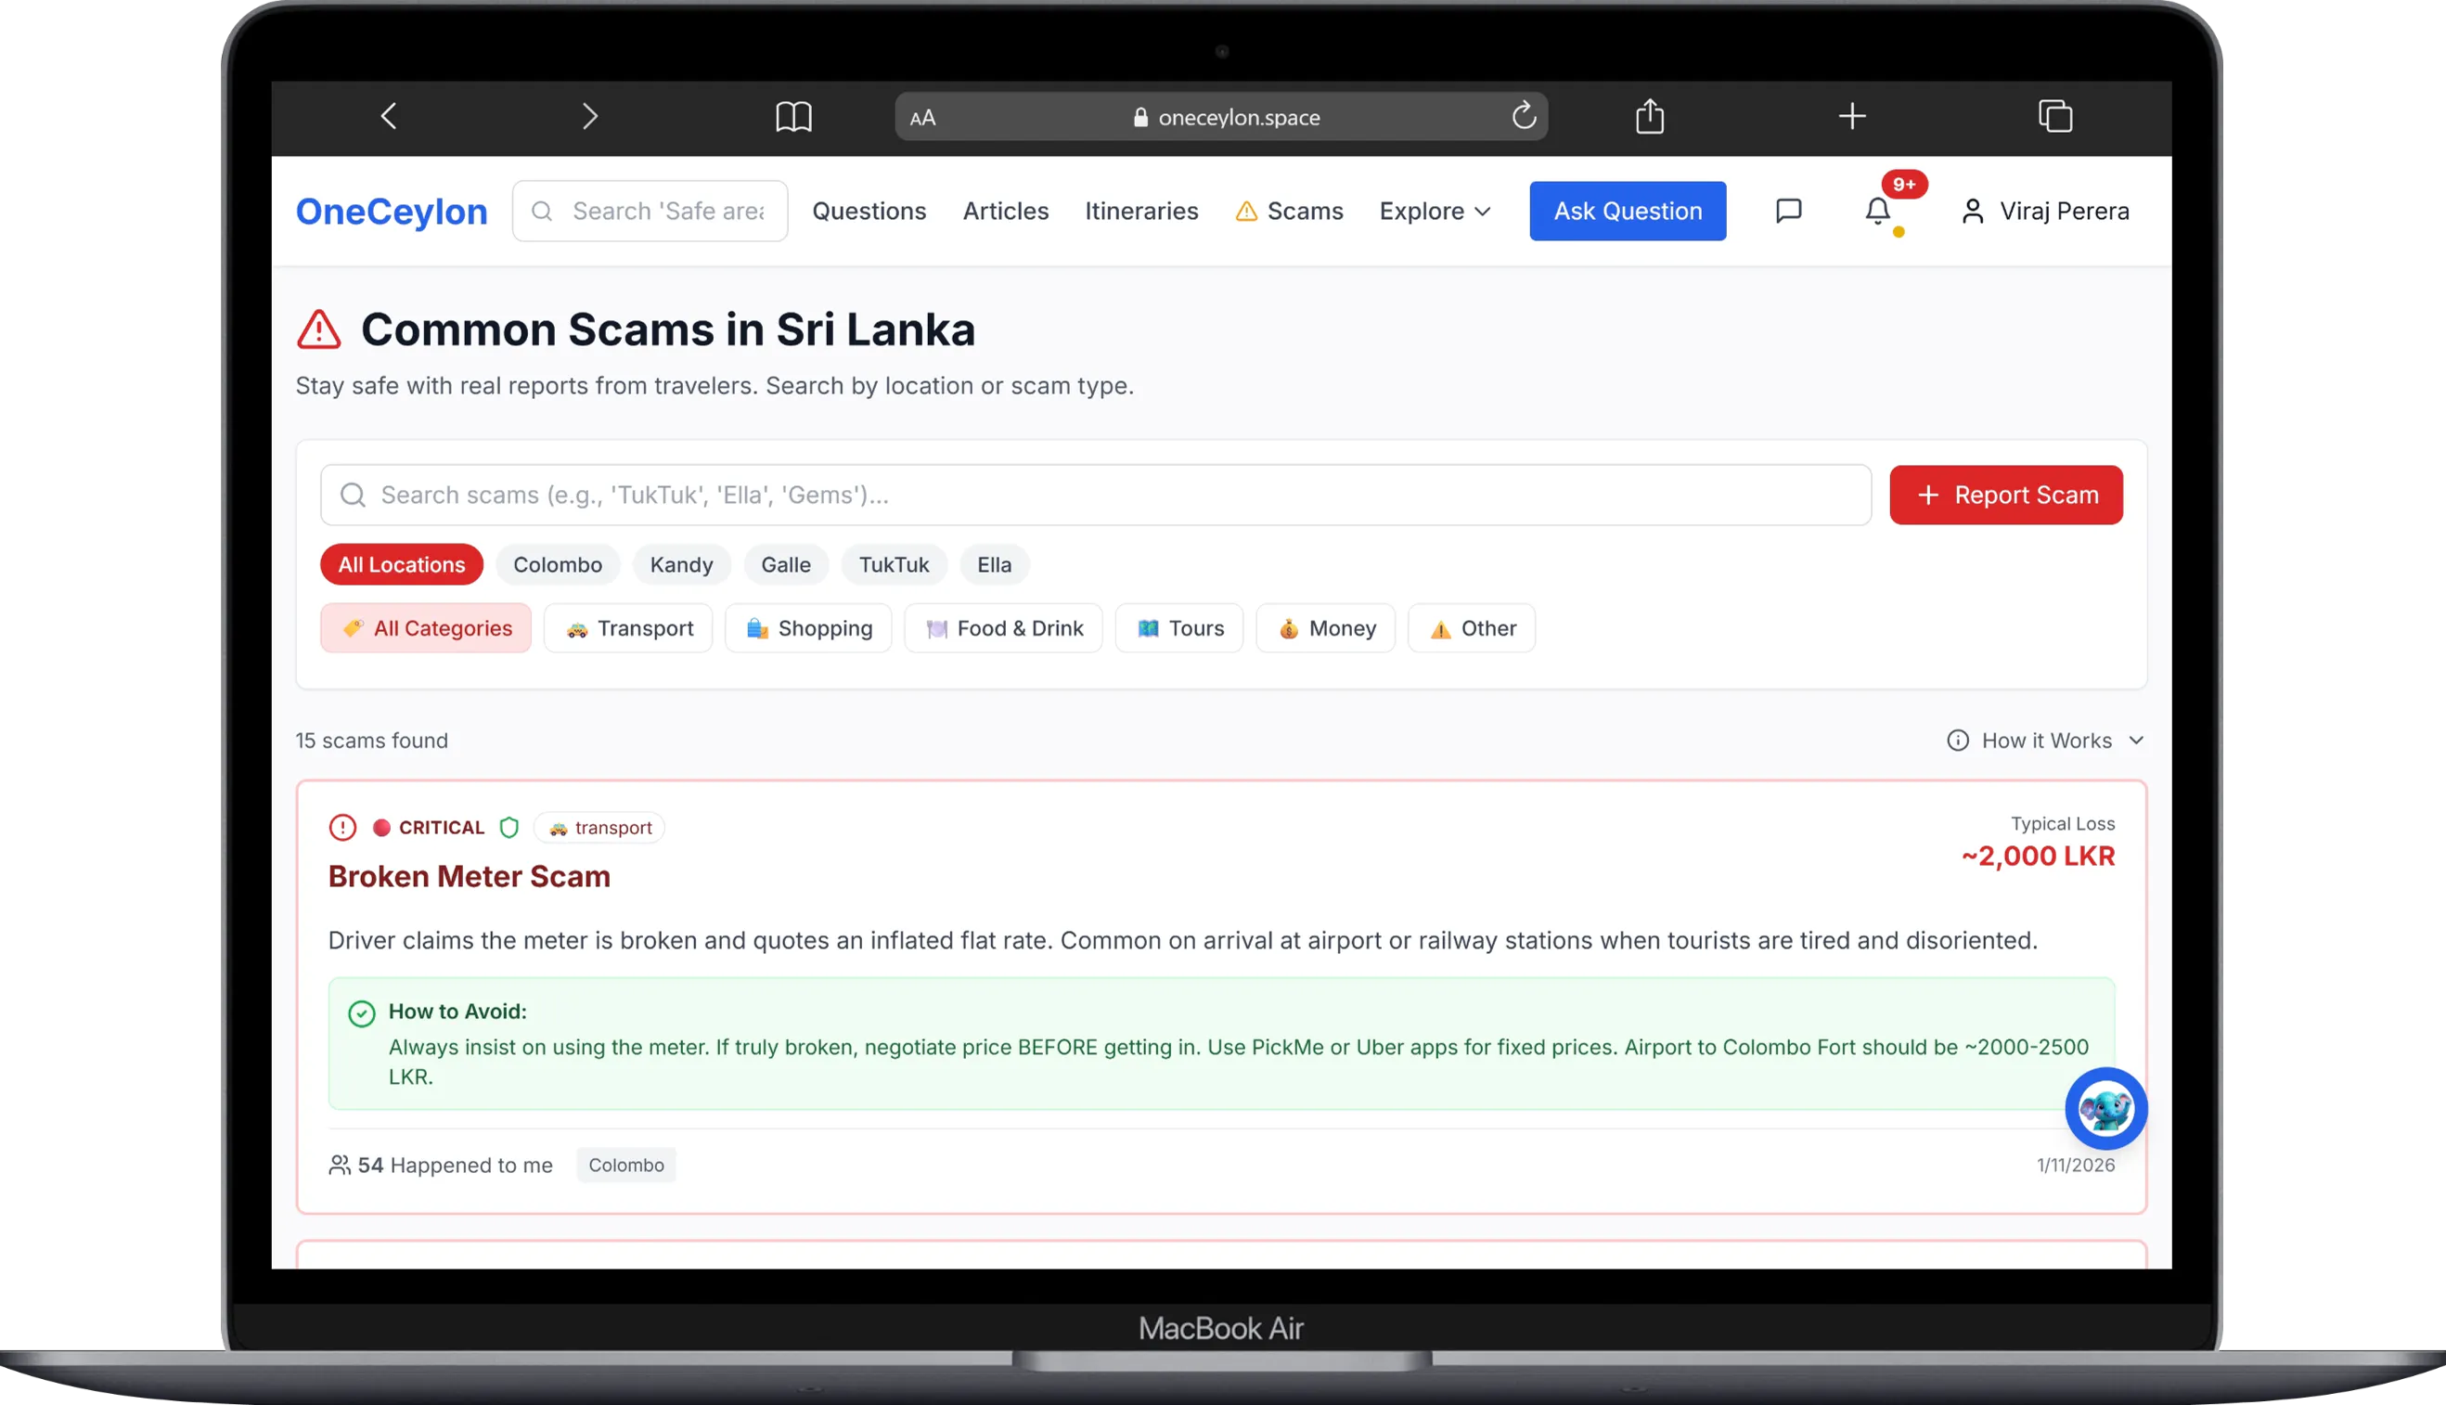Open the Viraj Perera profile menu
2446x1405 pixels.
[x=2044, y=212]
